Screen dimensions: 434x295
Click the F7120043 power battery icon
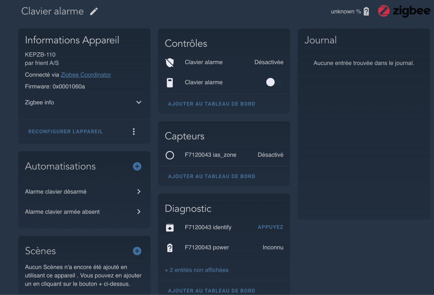pyautogui.click(x=170, y=248)
